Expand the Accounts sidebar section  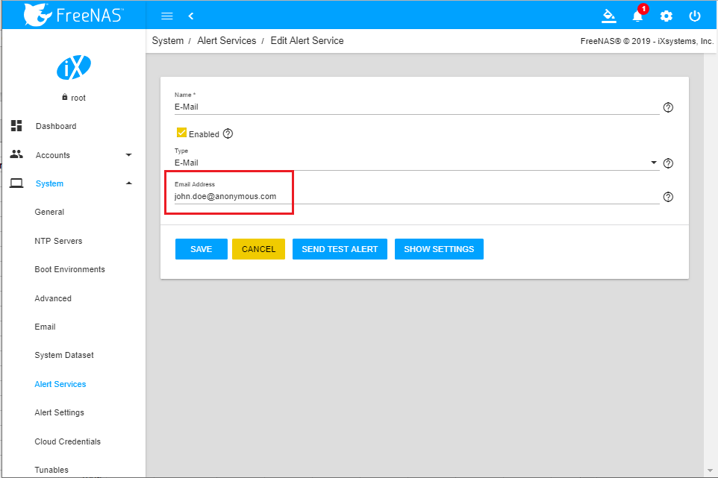(x=72, y=155)
